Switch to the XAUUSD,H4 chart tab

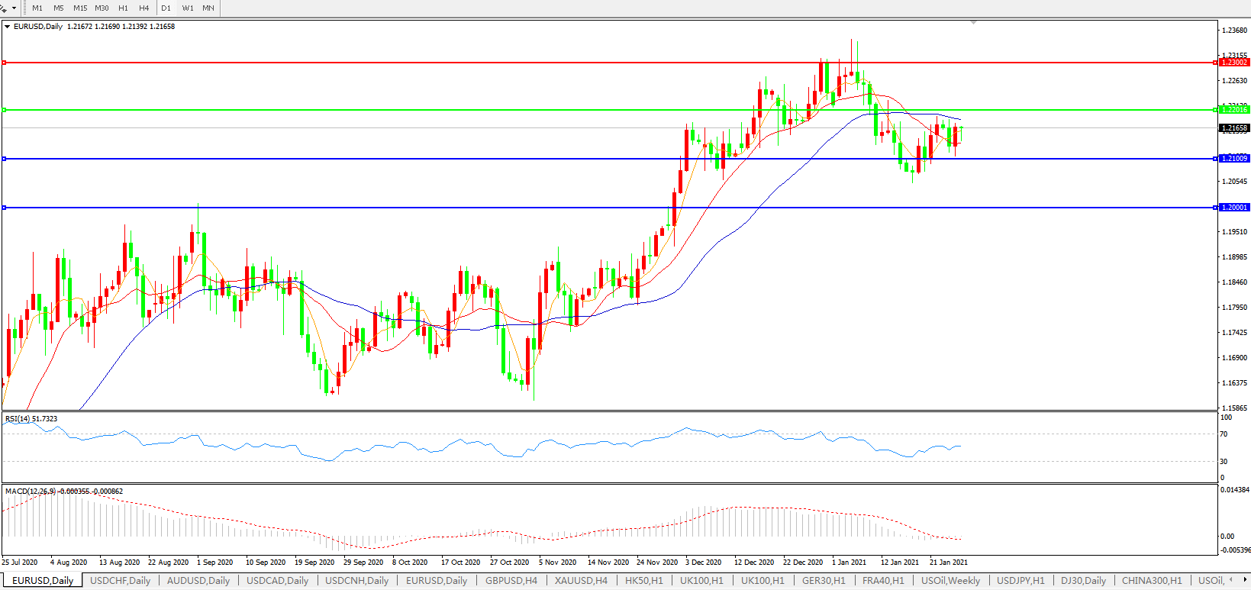coord(581,581)
